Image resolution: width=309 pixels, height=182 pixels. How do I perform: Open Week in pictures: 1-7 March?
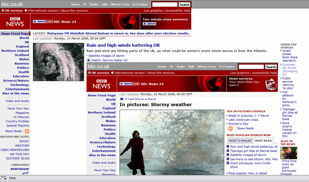click(249, 116)
